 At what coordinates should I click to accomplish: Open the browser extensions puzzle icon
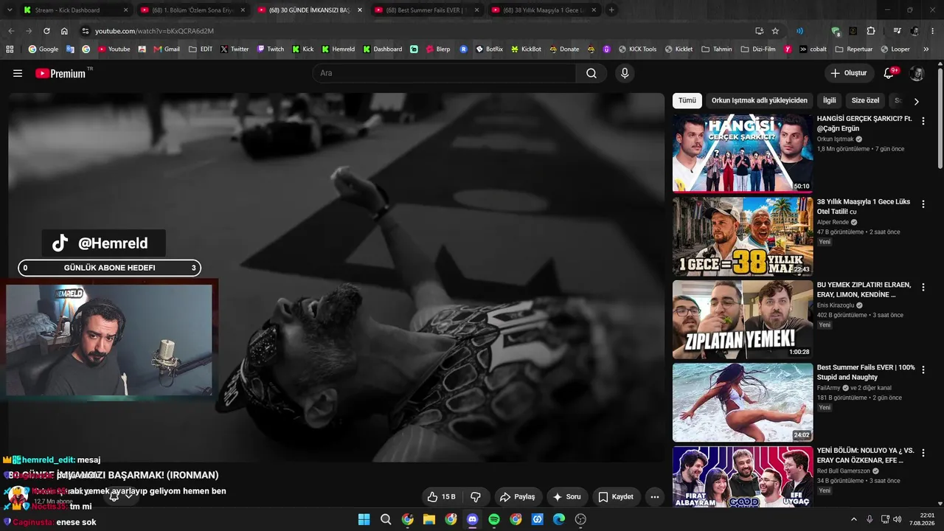[x=871, y=31]
